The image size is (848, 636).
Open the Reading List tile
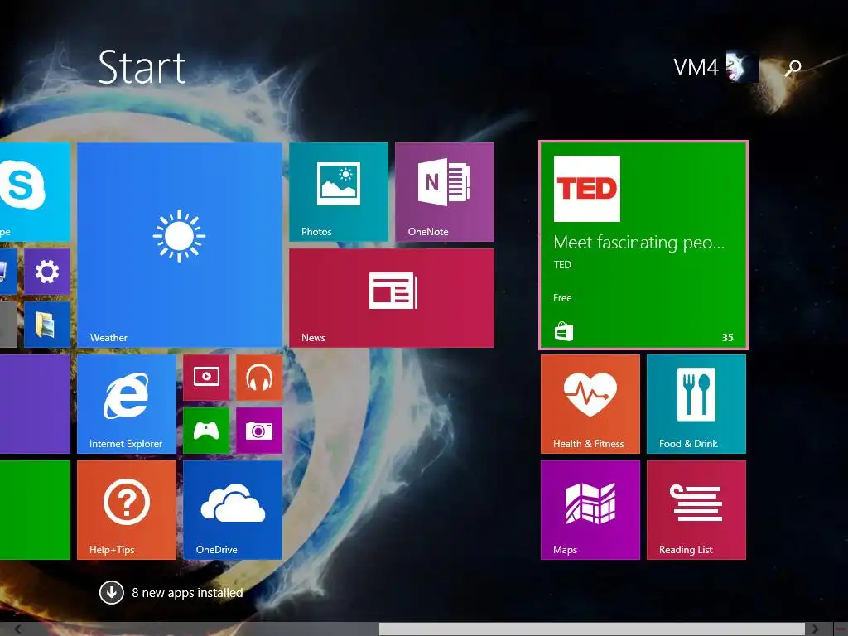(x=696, y=510)
